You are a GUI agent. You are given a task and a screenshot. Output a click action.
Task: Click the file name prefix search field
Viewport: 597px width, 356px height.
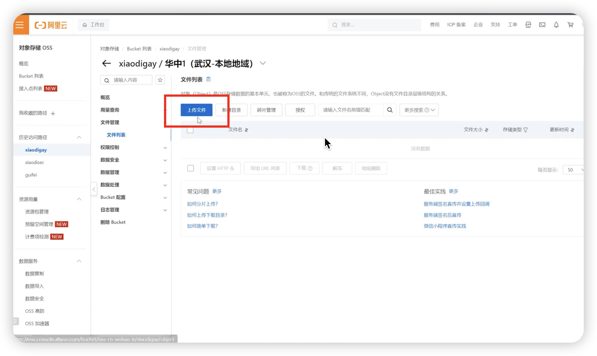(x=351, y=110)
